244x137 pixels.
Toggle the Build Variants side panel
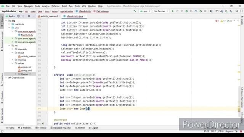tap(2, 115)
